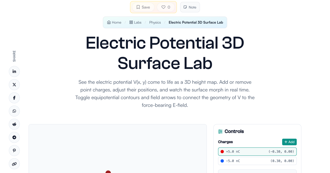
Task: Open the Note button
Action: click(x=190, y=7)
